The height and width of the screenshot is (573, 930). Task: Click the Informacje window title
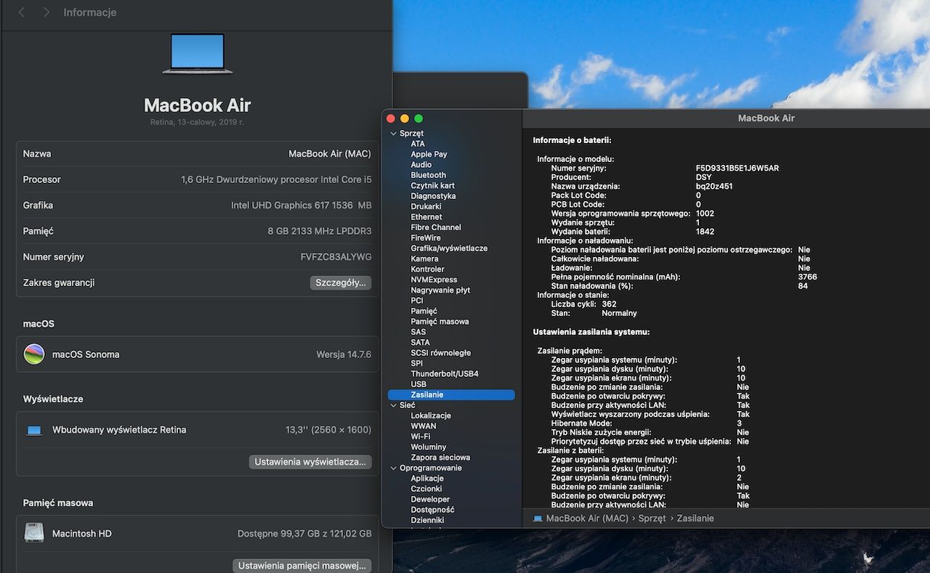(89, 12)
